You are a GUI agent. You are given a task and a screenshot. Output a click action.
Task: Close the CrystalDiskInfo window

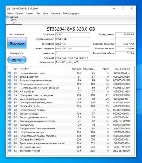point(132,8)
